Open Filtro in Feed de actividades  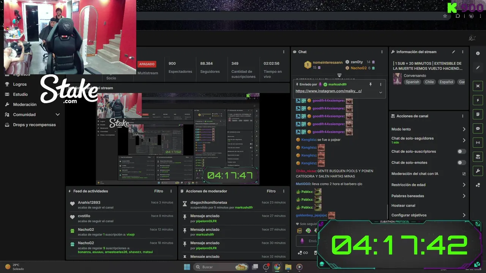[x=159, y=191]
